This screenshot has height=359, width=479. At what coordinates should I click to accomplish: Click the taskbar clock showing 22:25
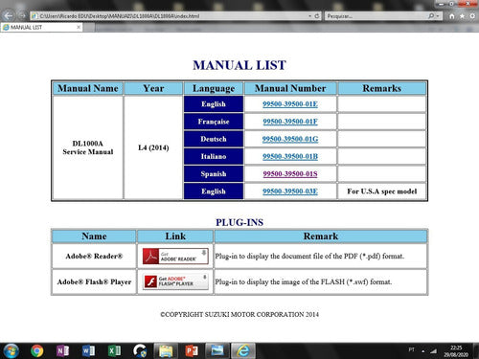point(456,351)
